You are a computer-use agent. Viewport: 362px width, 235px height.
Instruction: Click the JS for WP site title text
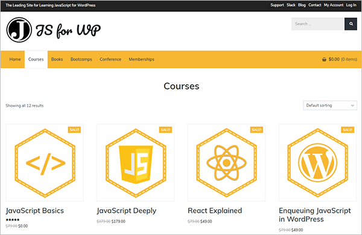[68, 31]
